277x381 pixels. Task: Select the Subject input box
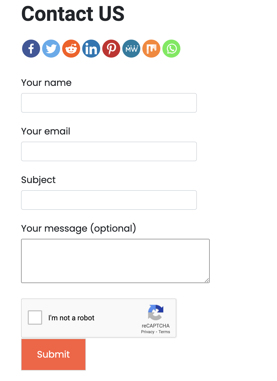pyautogui.click(x=109, y=200)
